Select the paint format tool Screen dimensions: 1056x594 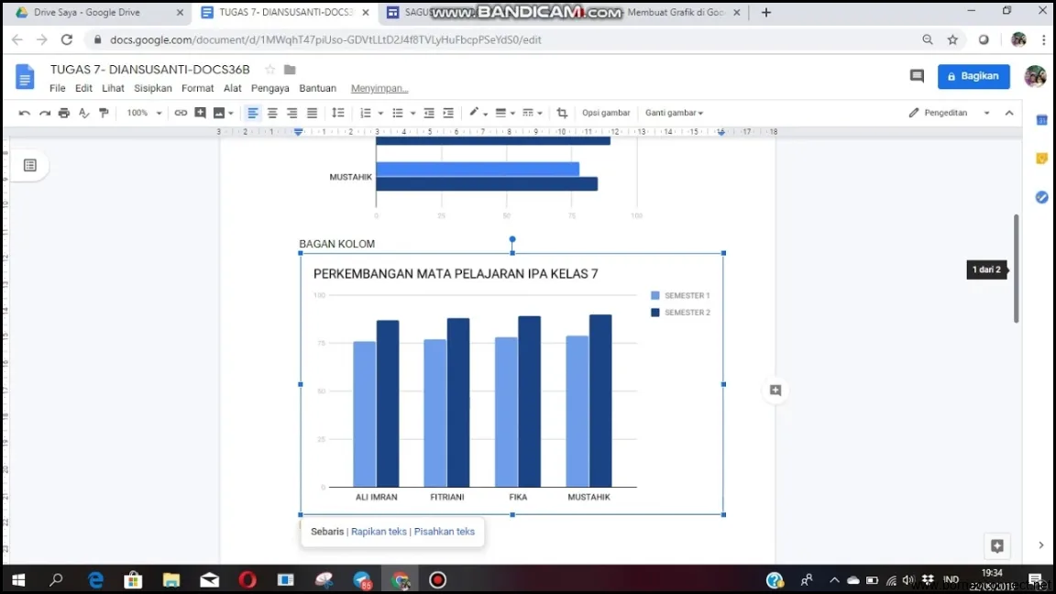(x=104, y=112)
